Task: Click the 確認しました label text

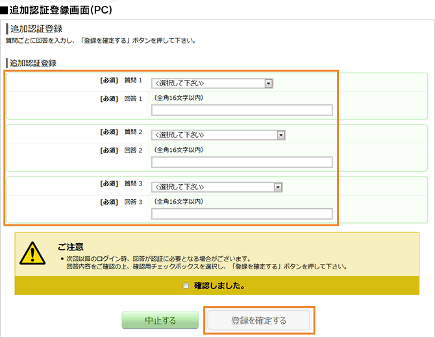Action: (219, 285)
